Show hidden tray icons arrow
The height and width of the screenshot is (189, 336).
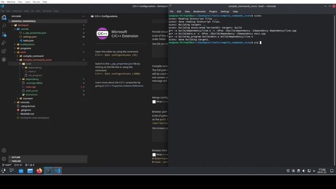point(314,171)
